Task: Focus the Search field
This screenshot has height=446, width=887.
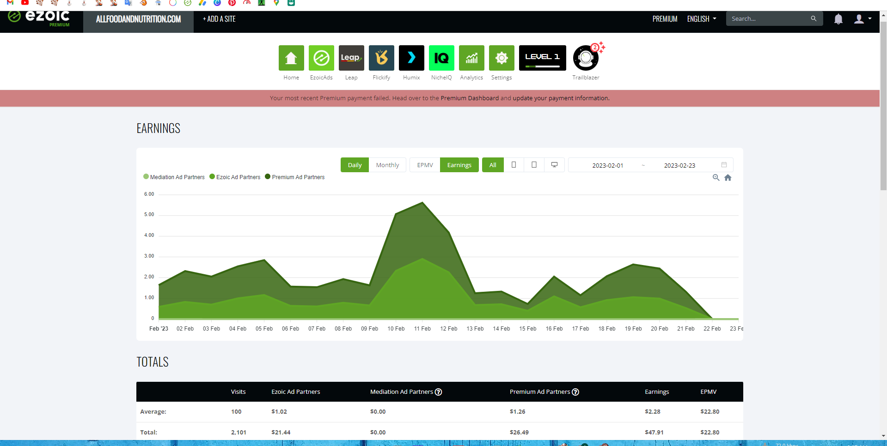Action: pos(768,19)
